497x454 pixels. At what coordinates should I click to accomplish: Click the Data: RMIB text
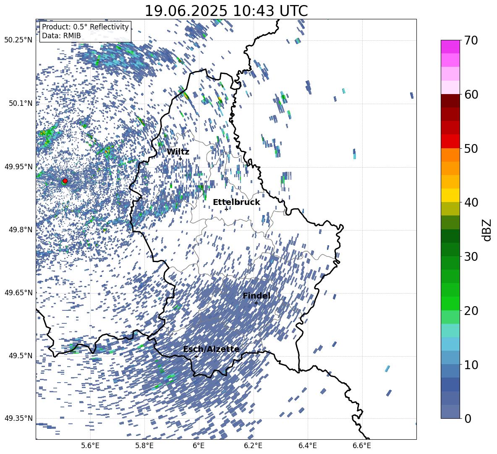61,36
